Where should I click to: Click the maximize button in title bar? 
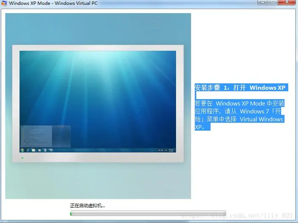point(273,2)
